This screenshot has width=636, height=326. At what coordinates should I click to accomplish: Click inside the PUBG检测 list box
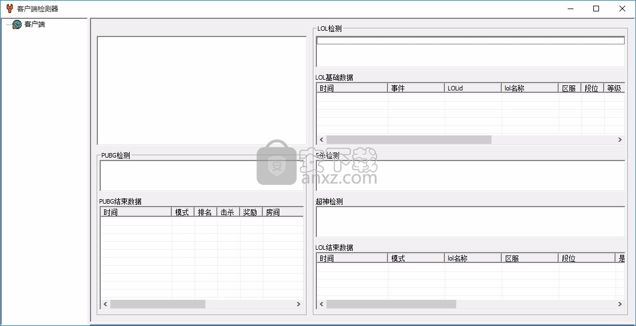click(x=201, y=176)
